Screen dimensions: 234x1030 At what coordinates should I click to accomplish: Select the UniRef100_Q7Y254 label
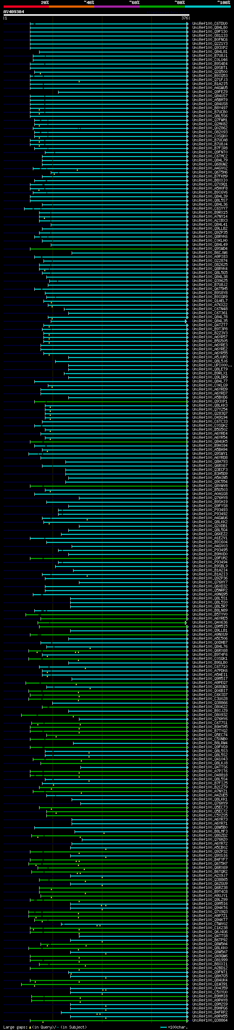tap(210, 409)
